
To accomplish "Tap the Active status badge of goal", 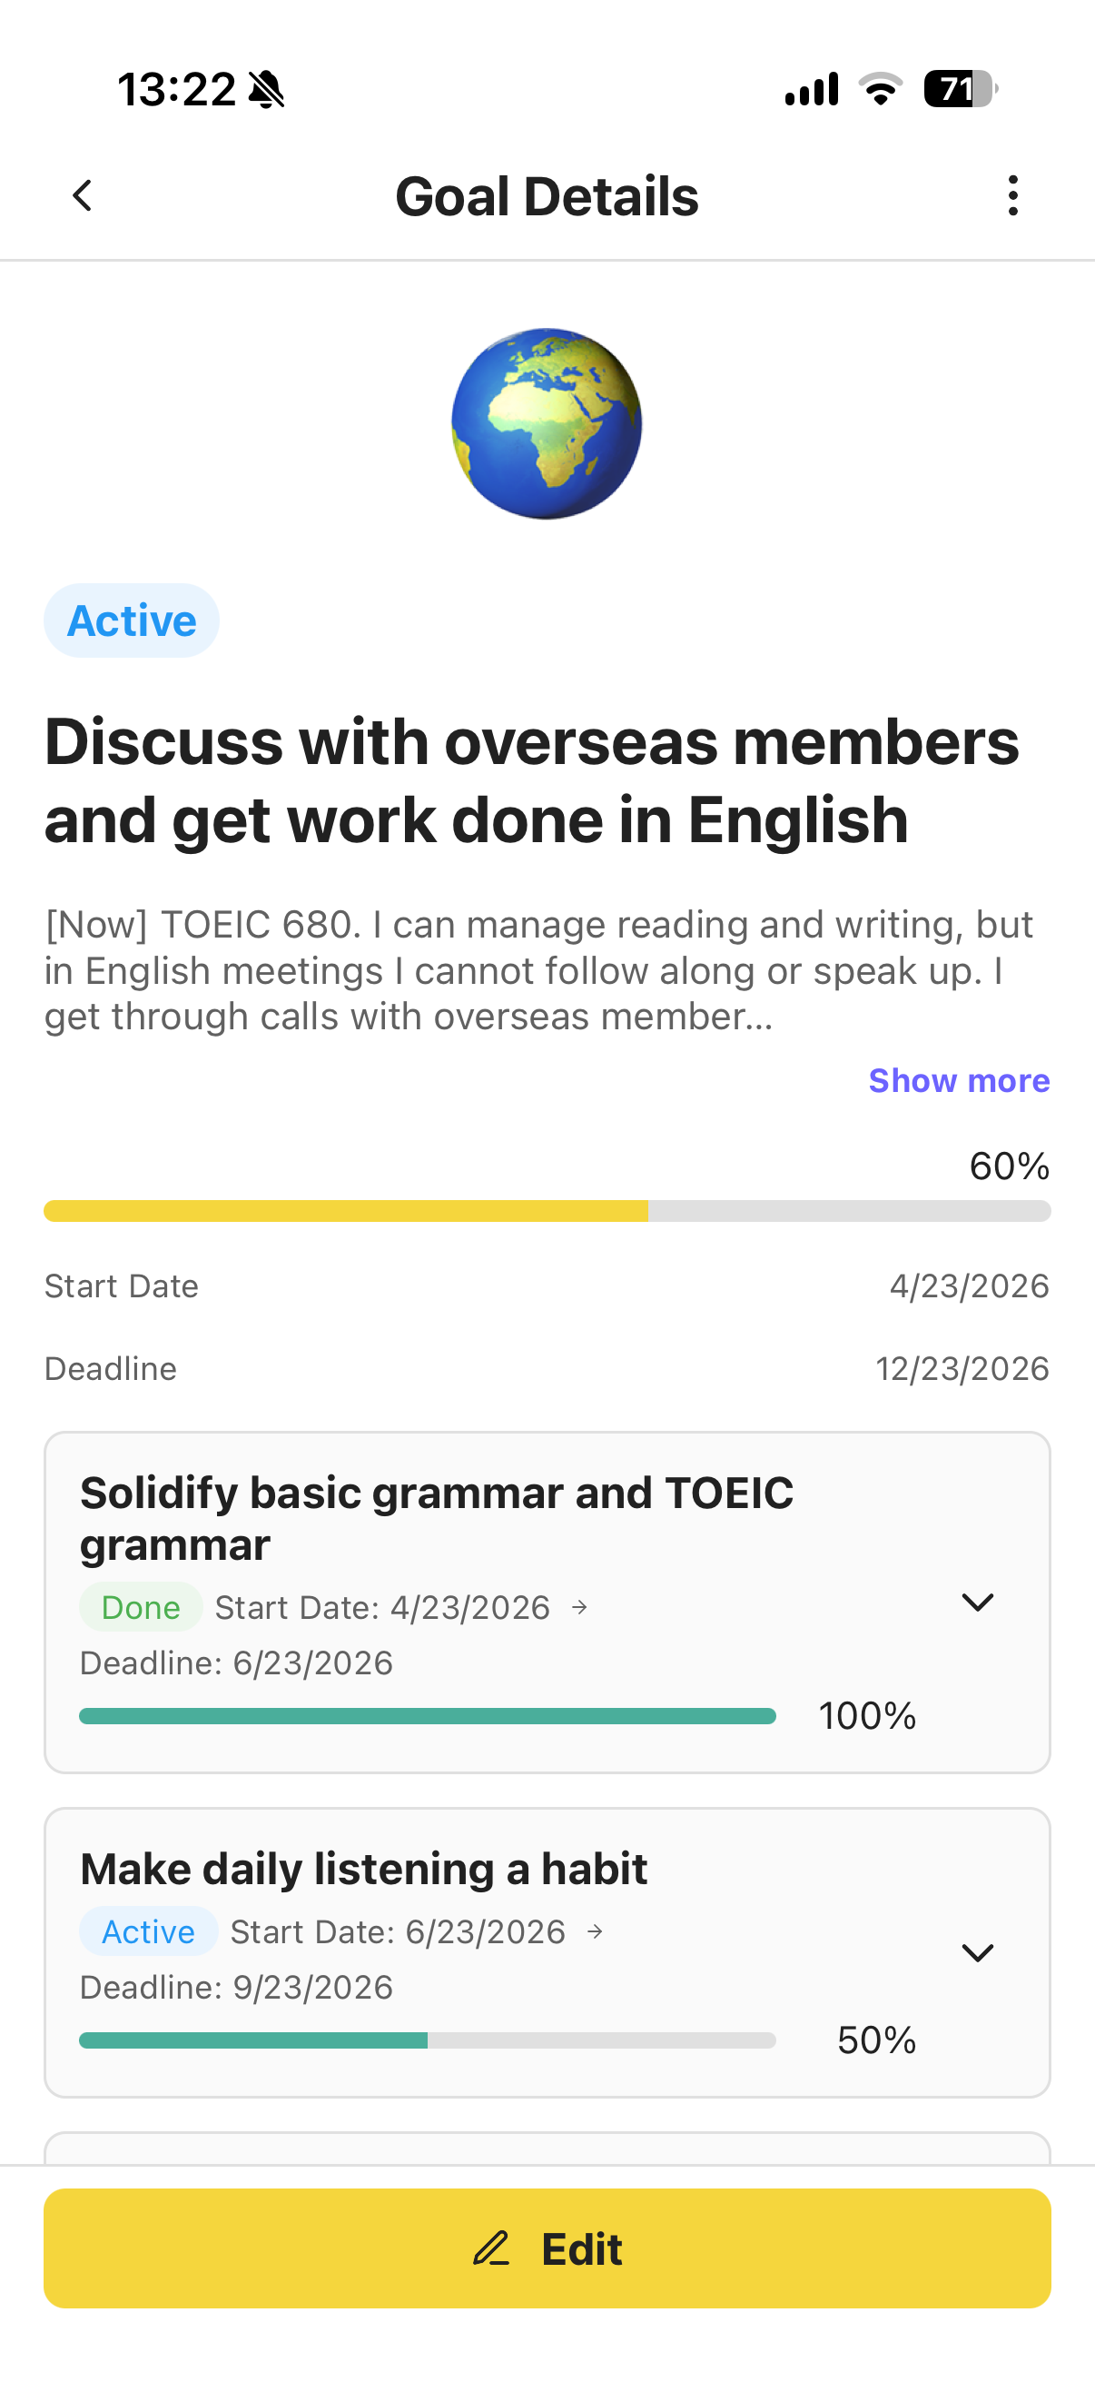I will tap(132, 620).
